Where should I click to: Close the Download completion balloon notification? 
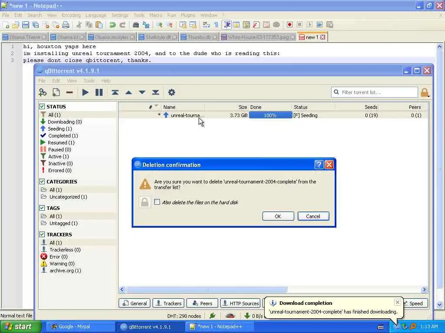click(x=398, y=302)
